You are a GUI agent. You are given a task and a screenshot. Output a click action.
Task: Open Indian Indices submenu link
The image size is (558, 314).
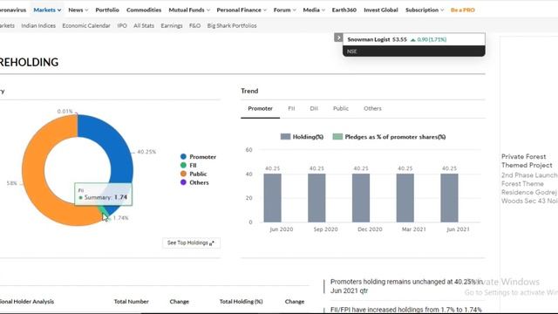(38, 25)
